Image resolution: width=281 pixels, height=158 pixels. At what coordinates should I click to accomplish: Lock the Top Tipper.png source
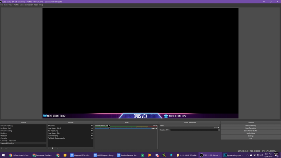click(93, 131)
